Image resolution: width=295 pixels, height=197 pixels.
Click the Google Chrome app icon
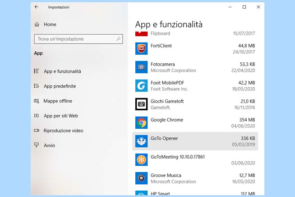(x=142, y=122)
